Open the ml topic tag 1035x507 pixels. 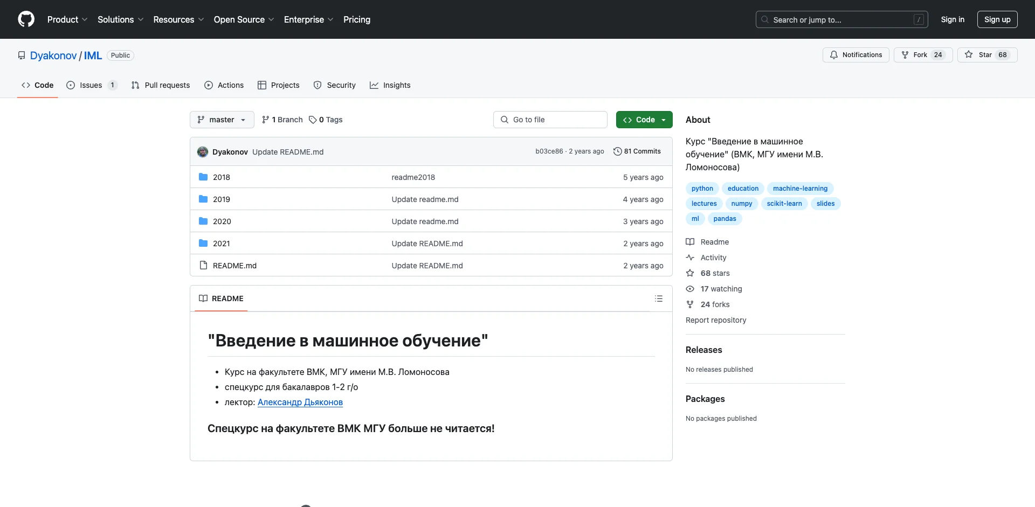(x=695, y=219)
